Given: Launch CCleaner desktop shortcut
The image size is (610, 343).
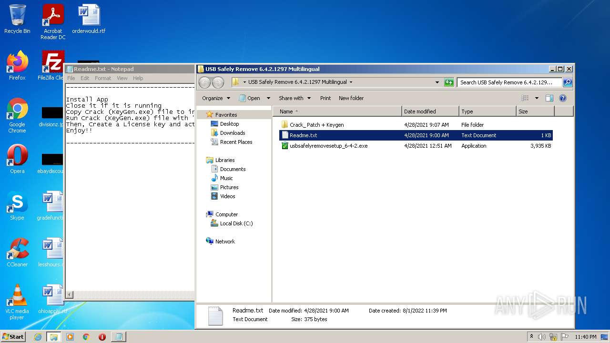Looking at the screenshot, I should (x=17, y=252).
